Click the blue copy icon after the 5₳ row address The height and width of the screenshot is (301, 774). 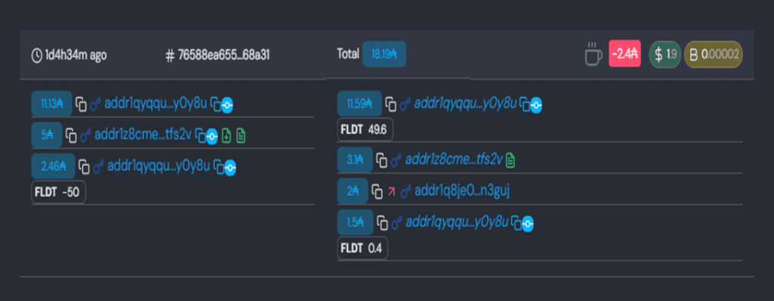(200, 135)
